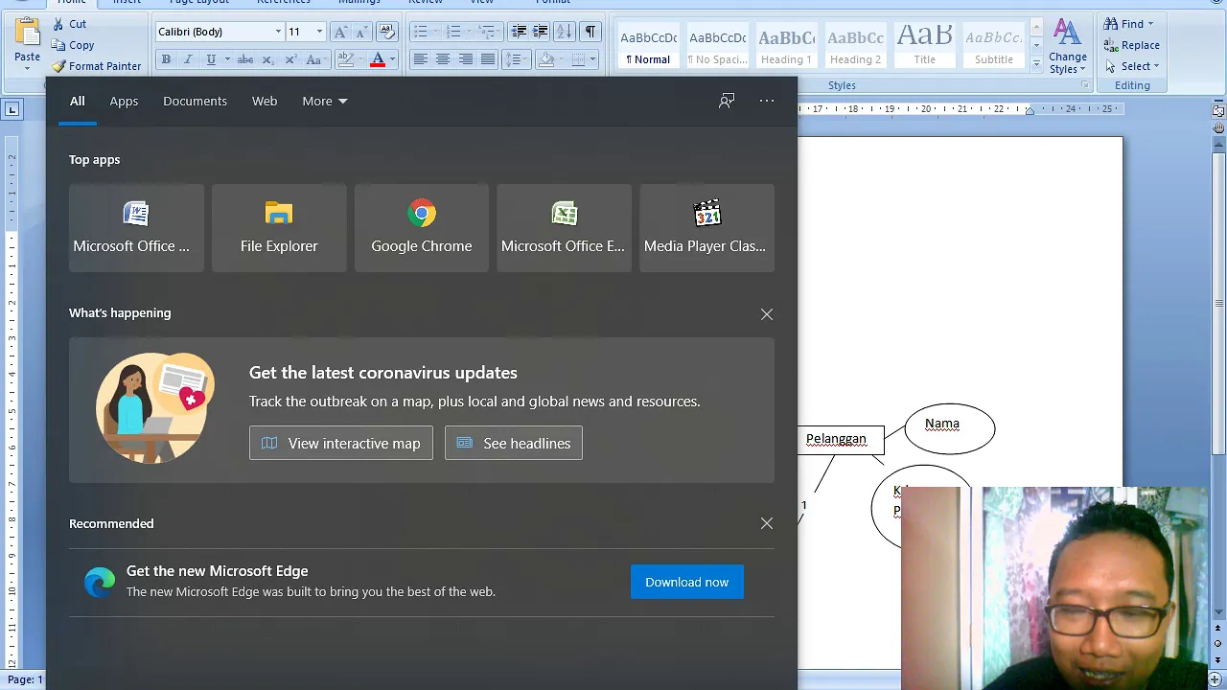The height and width of the screenshot is (690, 1227).
Task: Toggle show paragraph marks
Action: [590, 32]
